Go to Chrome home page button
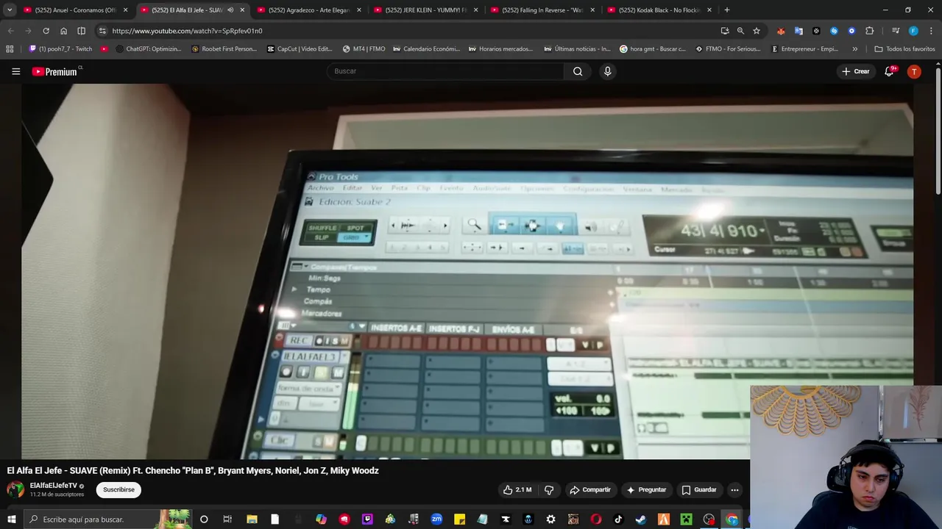The image size is (942, 529). pos(63,31)
